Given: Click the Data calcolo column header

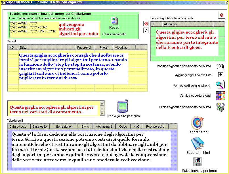Looking at the screenshot, I should coord(19,127).
